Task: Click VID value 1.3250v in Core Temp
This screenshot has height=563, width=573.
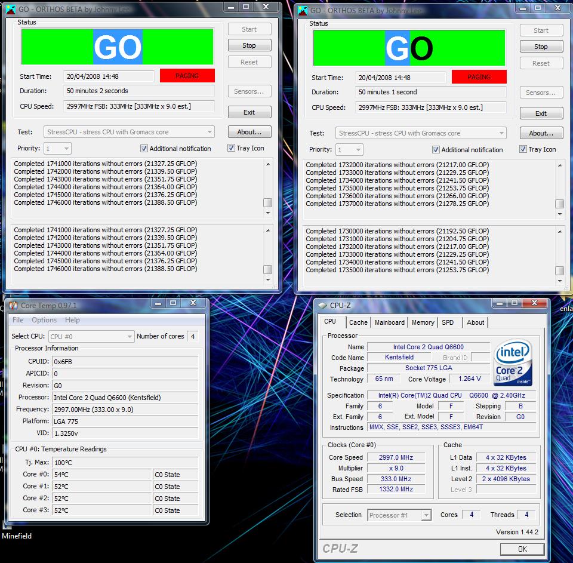Action: (125, 433)
